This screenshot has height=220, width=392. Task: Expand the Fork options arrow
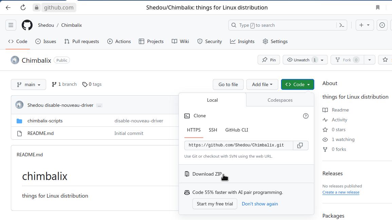point(369,60)
